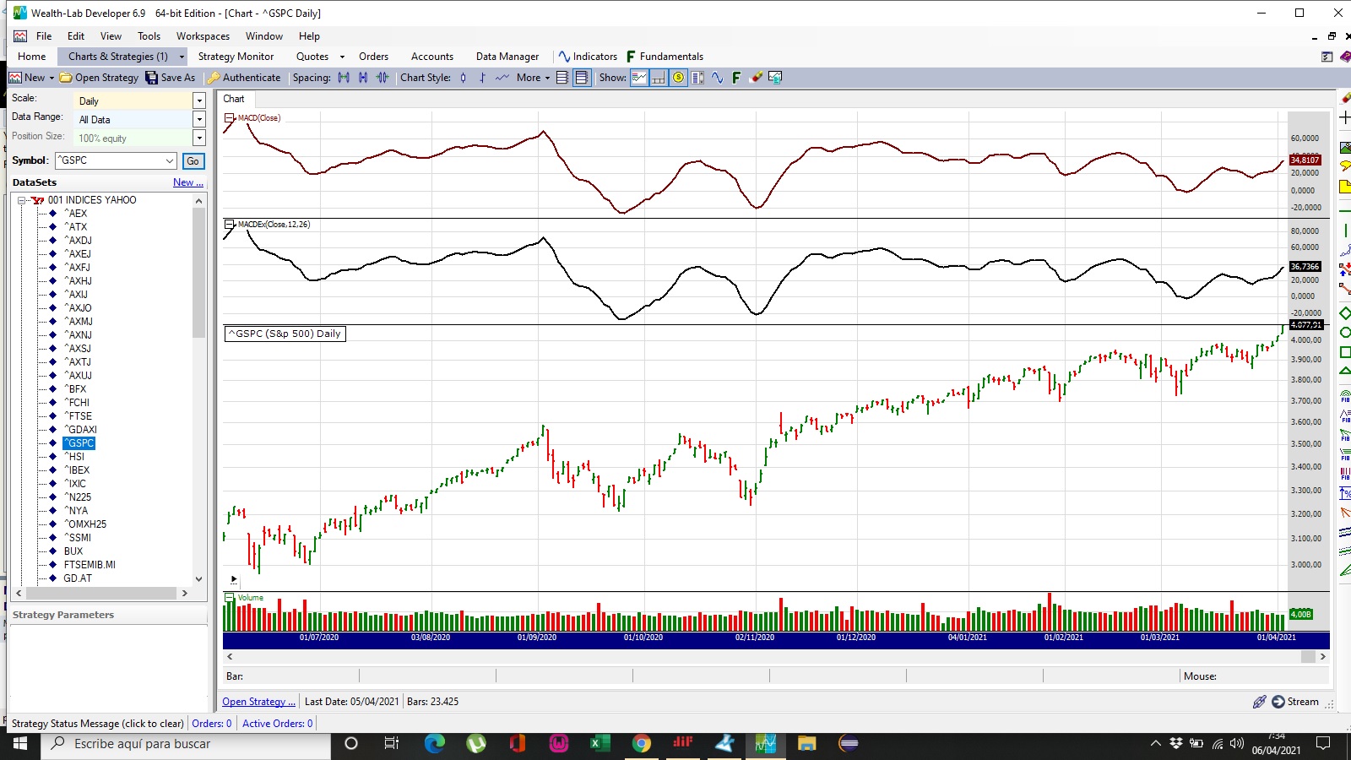The image size is (1351, 760).
Task: Toggle the wave indicator Show icon
Action: point(717,78)
